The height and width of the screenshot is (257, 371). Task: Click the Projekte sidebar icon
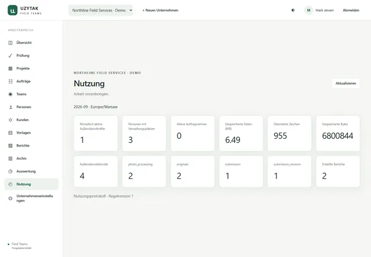[x=10, y=68]
